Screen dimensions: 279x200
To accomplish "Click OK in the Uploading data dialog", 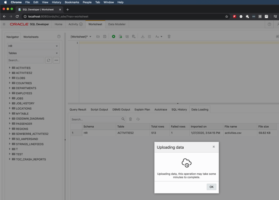I will click(x=211, y=187).
